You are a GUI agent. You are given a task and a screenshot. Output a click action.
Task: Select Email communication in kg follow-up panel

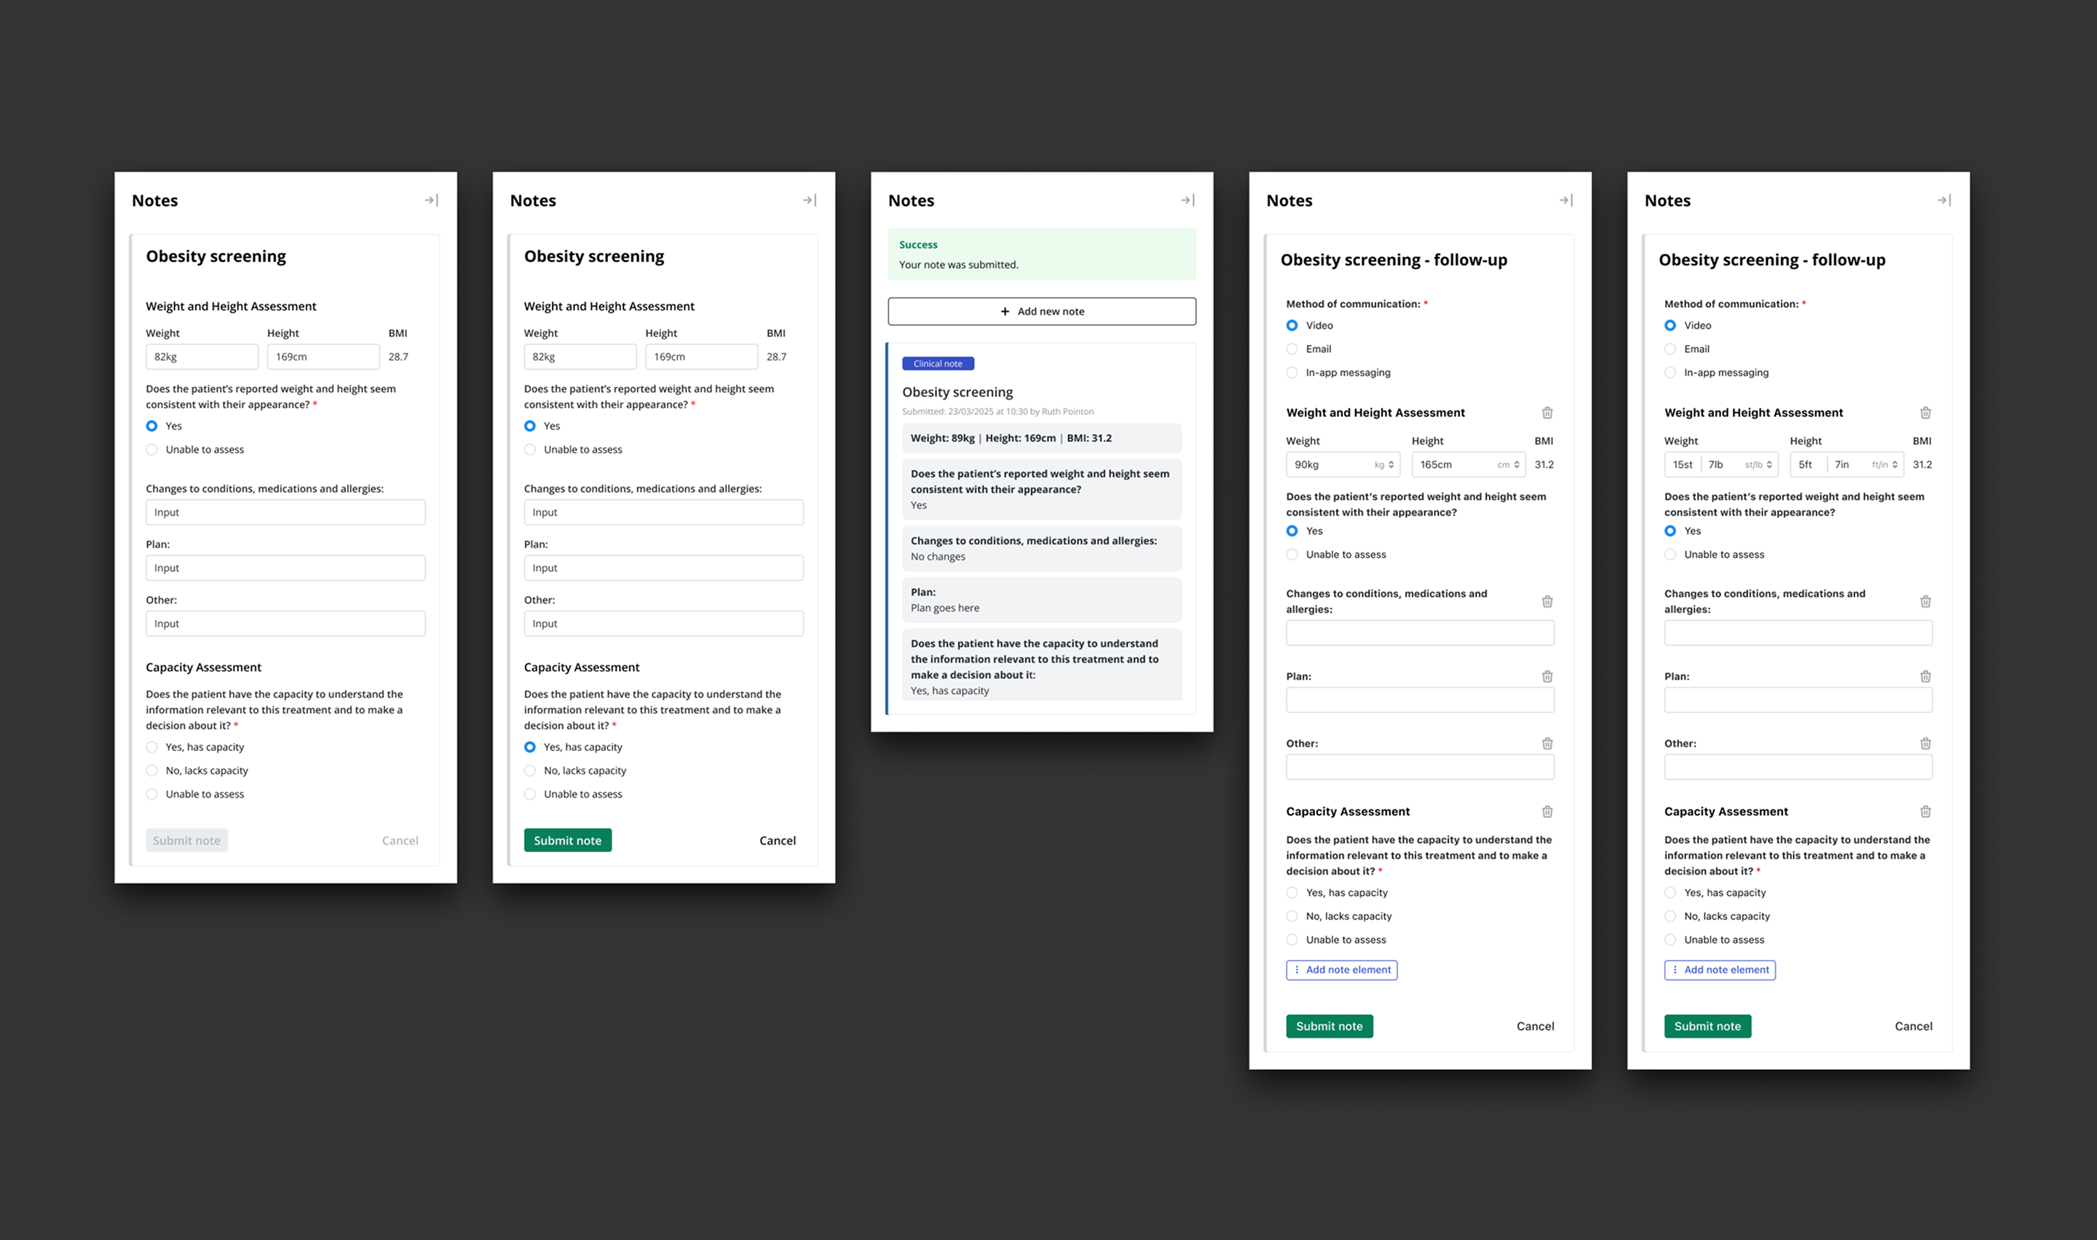pyautogui.click(x=1292, y=349)
